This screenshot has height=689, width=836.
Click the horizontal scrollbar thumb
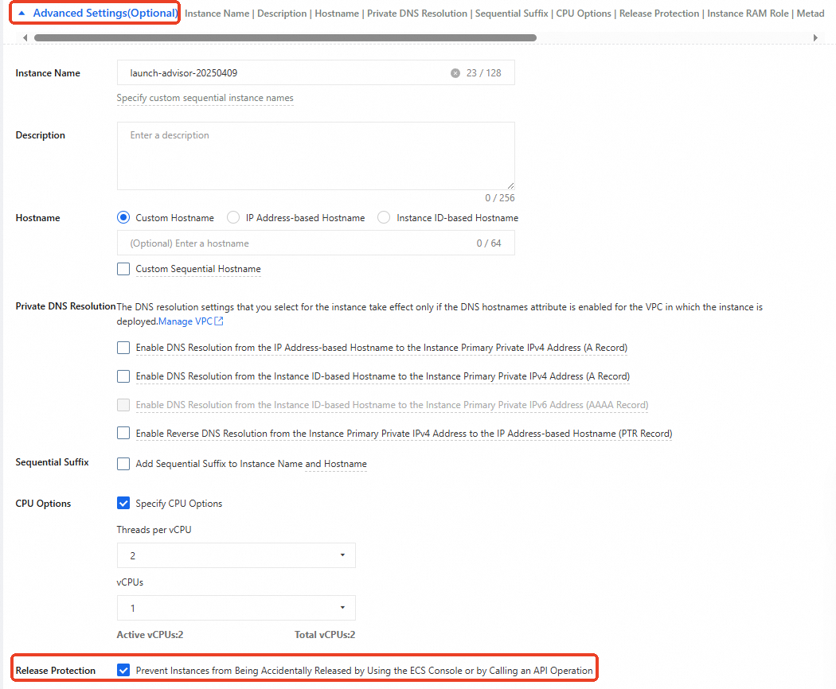coord(285,38)
